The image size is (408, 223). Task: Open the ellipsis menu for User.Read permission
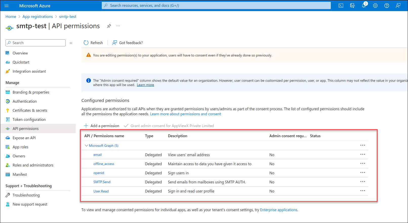pos(363,191)
